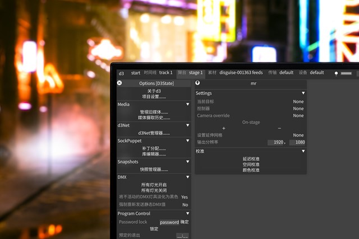Click 所有灯光关闭 all lights off

(154, 190)
